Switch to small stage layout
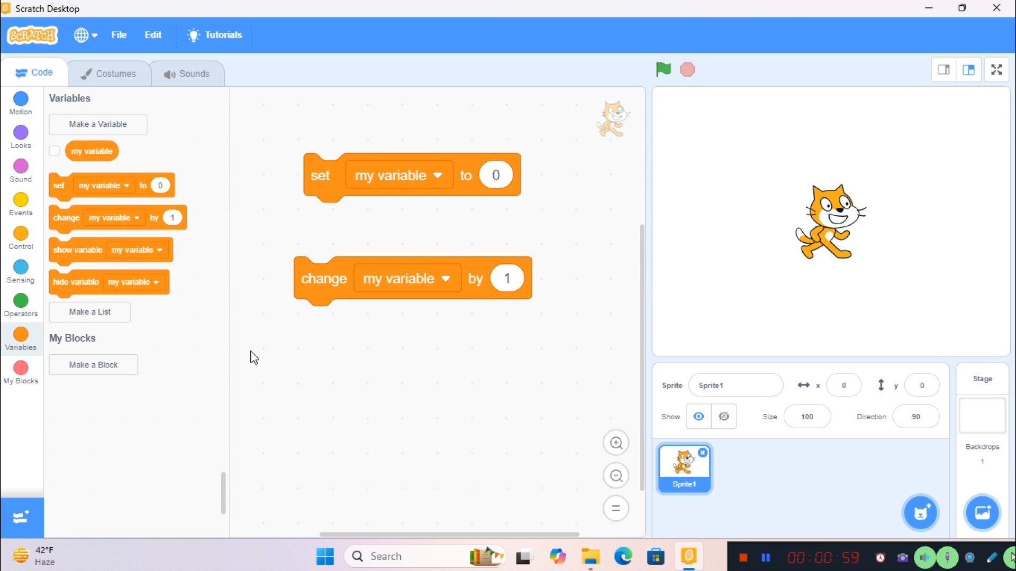1016x571 pixels. tap(944, 70)
